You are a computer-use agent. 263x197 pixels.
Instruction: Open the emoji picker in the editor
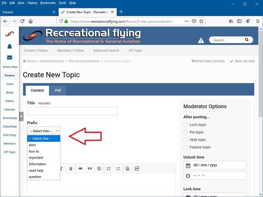99,168
